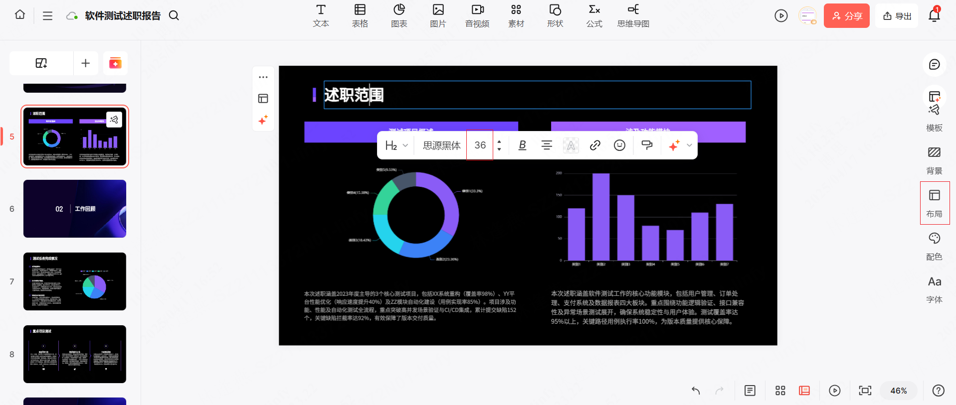This screenshot has height=405, width=956.
Task: Toggle the red slide panel view
Action: tap(804, 391)
